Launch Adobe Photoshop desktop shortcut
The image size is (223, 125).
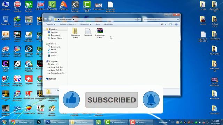(x=29, y=36)
